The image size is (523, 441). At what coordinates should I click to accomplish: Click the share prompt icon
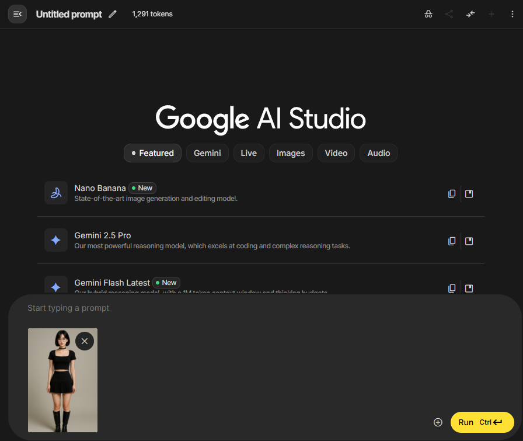pyautogui.click(x=449, y=14)
